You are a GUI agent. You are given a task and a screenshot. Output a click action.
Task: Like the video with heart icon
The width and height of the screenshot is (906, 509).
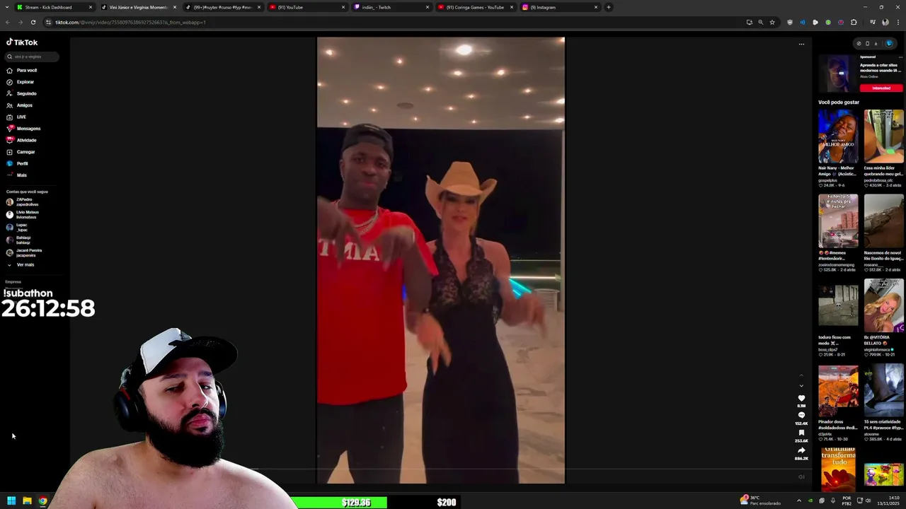pyautogui.click(x=801, y=399)
